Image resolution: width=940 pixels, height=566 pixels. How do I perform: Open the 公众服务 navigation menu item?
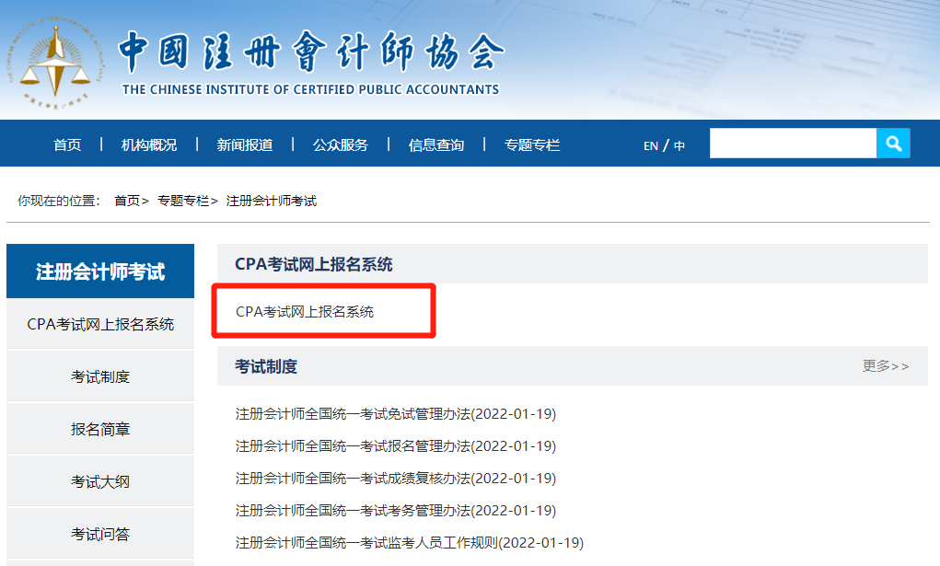pyautogui.click(x=341, y=144)
